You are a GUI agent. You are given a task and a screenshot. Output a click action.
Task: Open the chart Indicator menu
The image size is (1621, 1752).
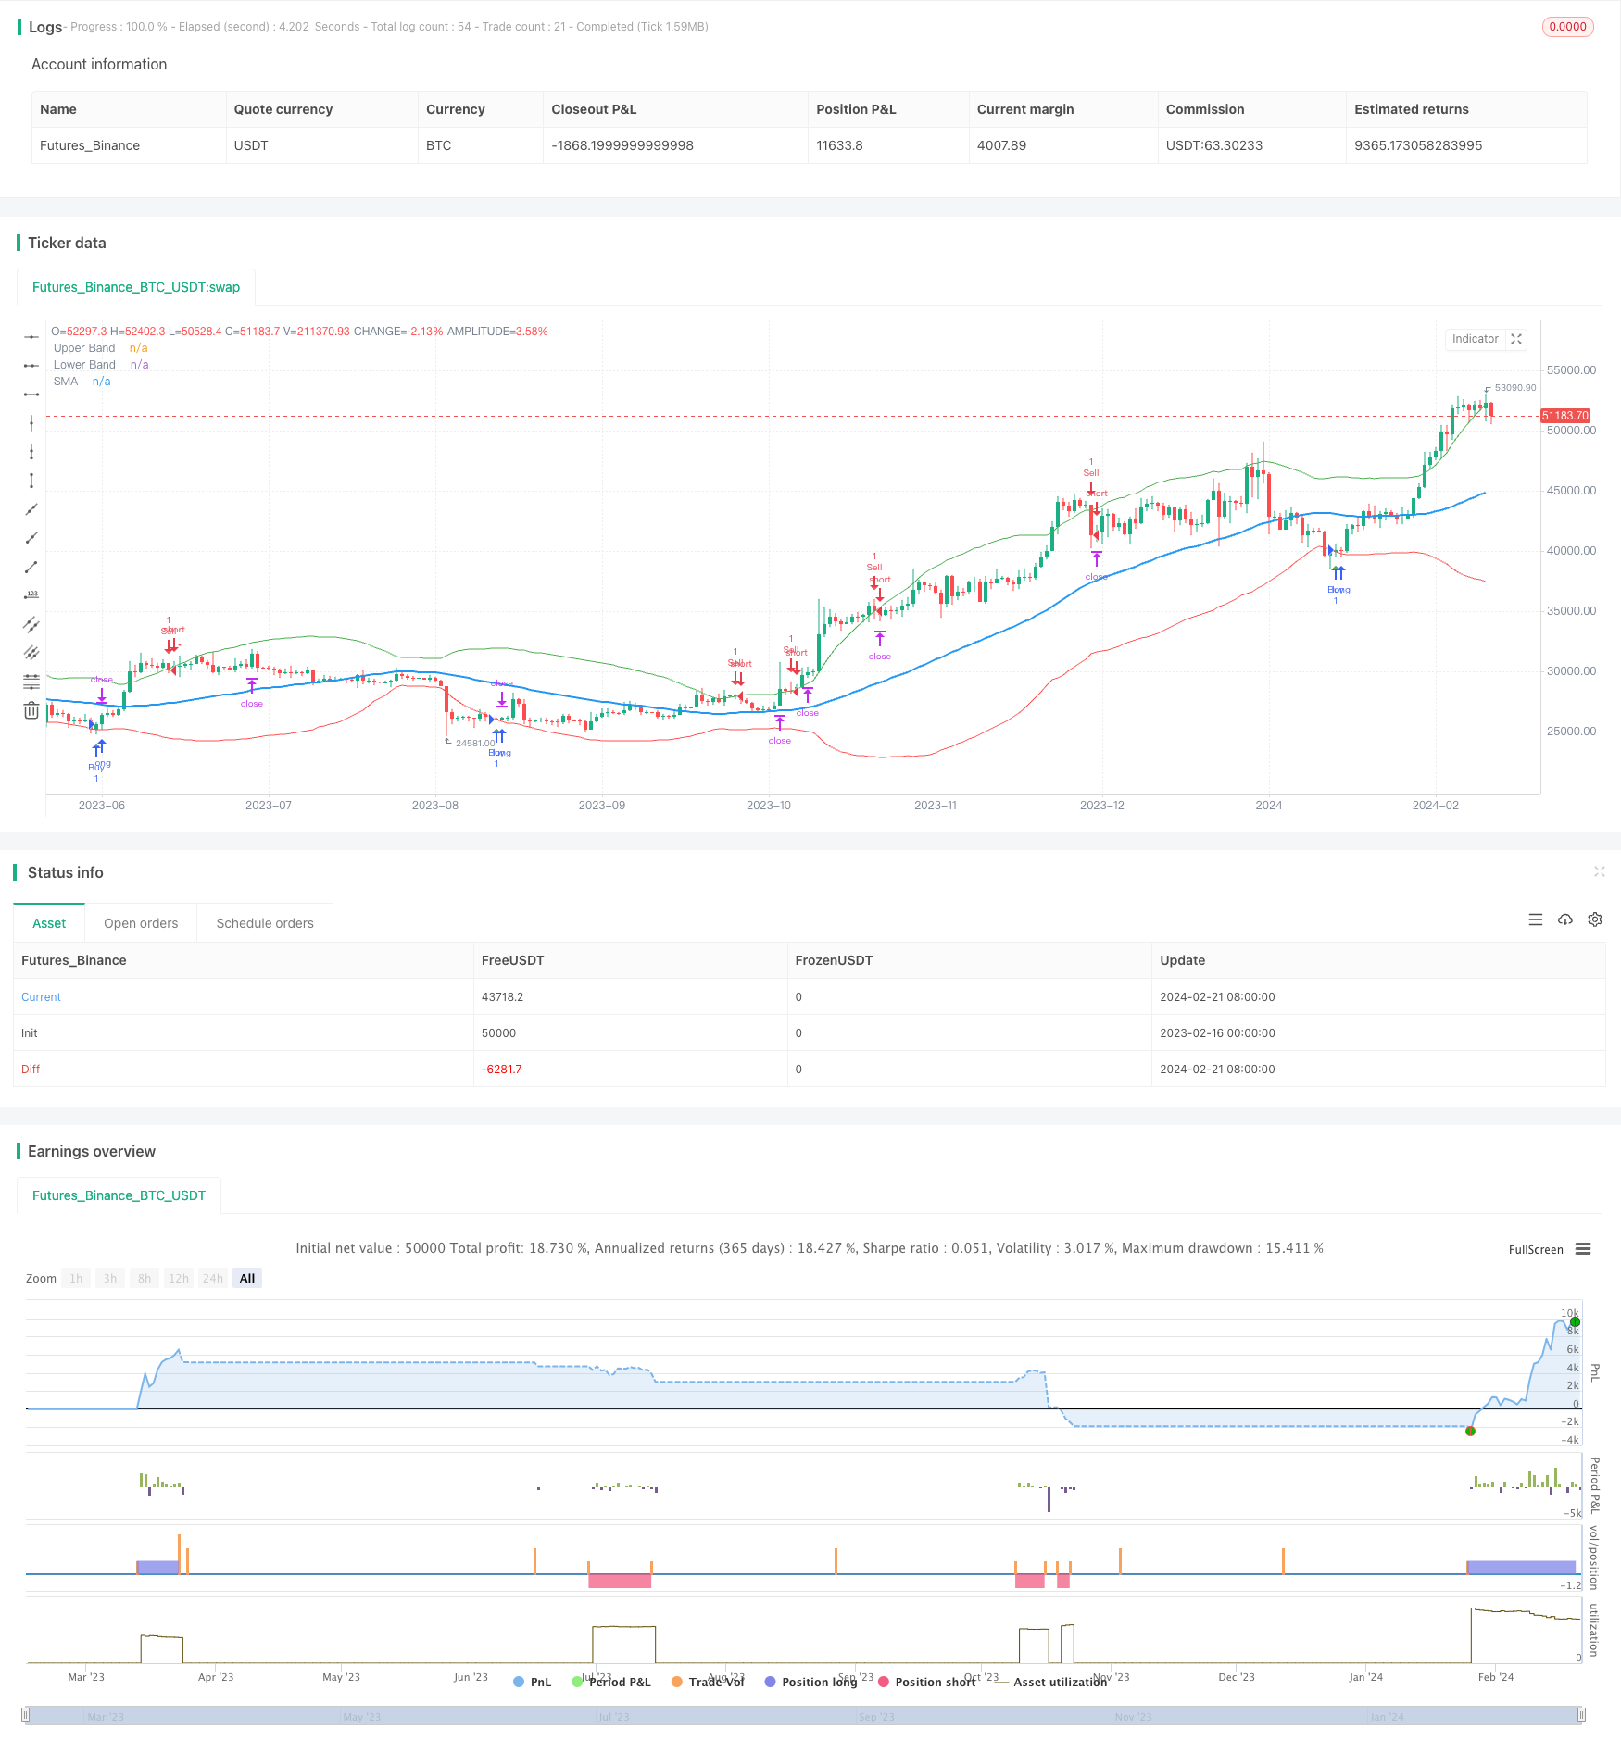pyautogui.click(x=1475, y=339)
